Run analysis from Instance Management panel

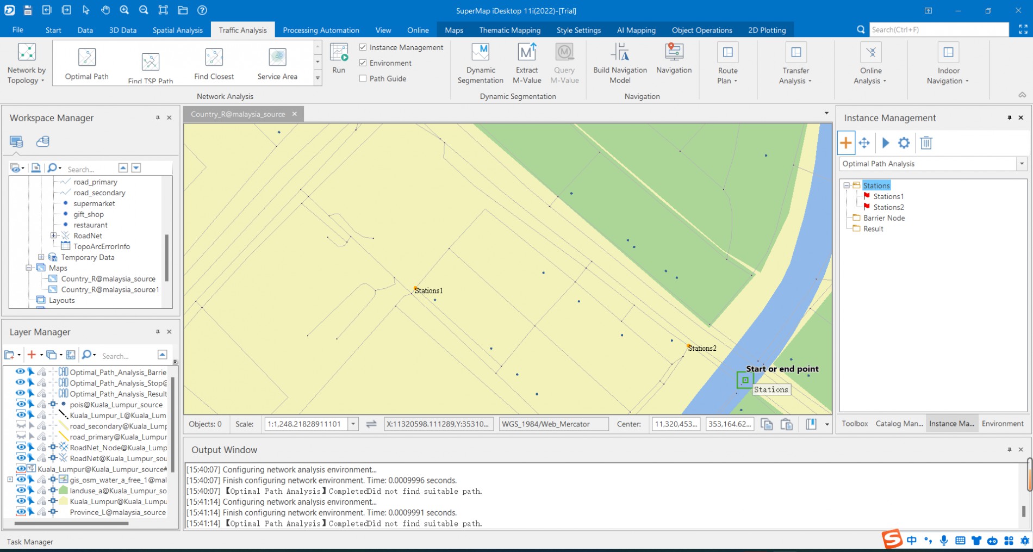coord(885,143)
